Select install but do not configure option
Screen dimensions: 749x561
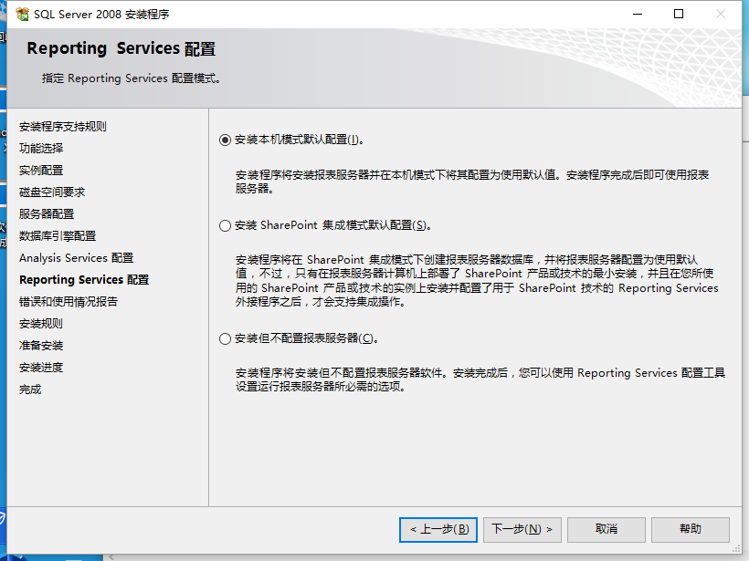(x=225, y=338)
